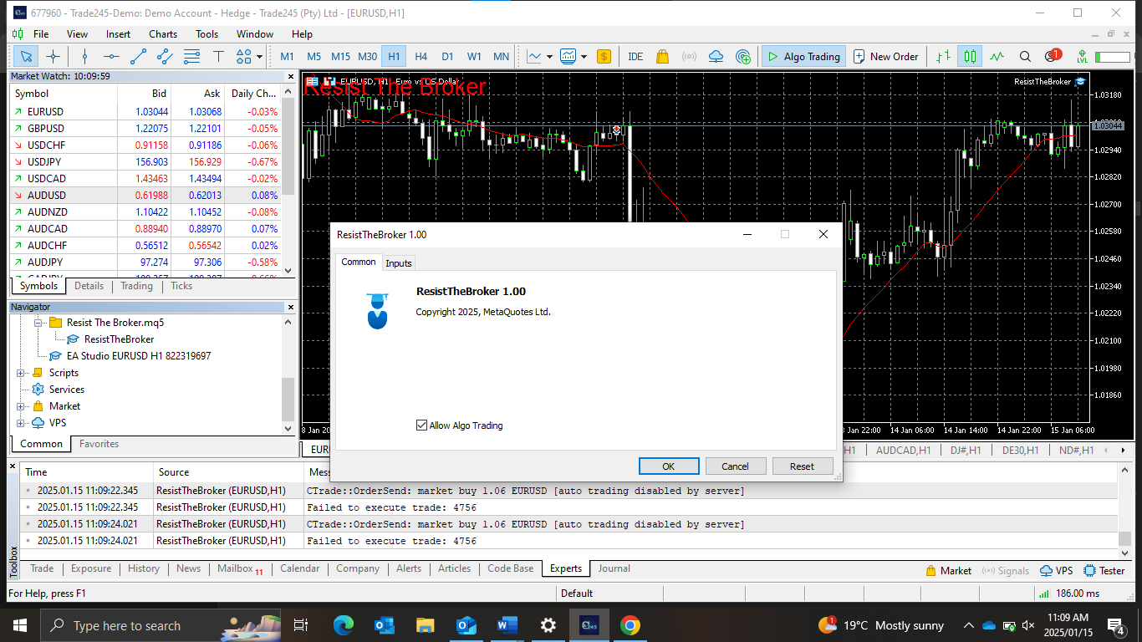Image resolution: width=1142 pixels, height=642 pixels.
Task: Select the AUDUSD row in Market Watch
Action: point(145,195)
